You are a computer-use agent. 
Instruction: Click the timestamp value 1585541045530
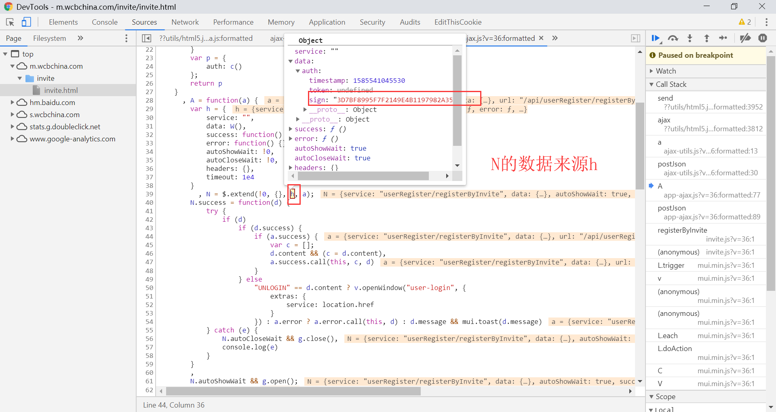point(379,81)
